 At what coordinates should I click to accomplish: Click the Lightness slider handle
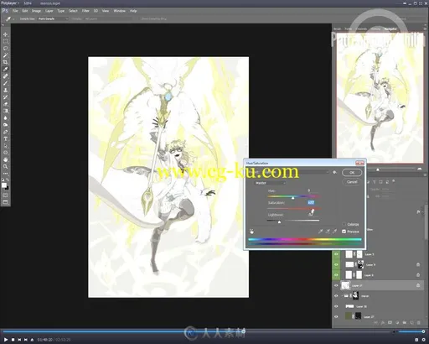[279, 222]
